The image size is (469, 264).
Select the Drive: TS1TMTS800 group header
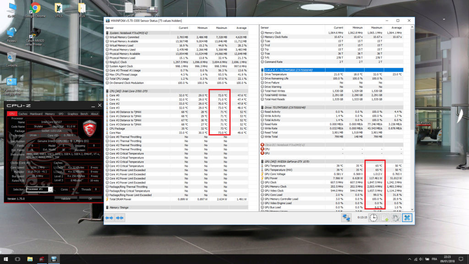point(332,107)
